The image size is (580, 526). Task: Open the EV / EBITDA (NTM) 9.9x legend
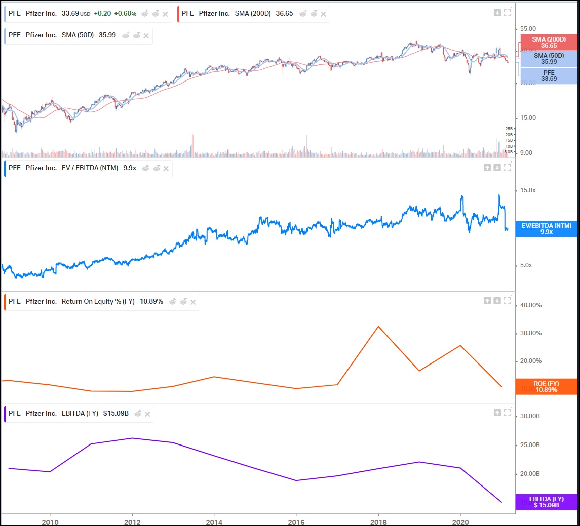88,169
